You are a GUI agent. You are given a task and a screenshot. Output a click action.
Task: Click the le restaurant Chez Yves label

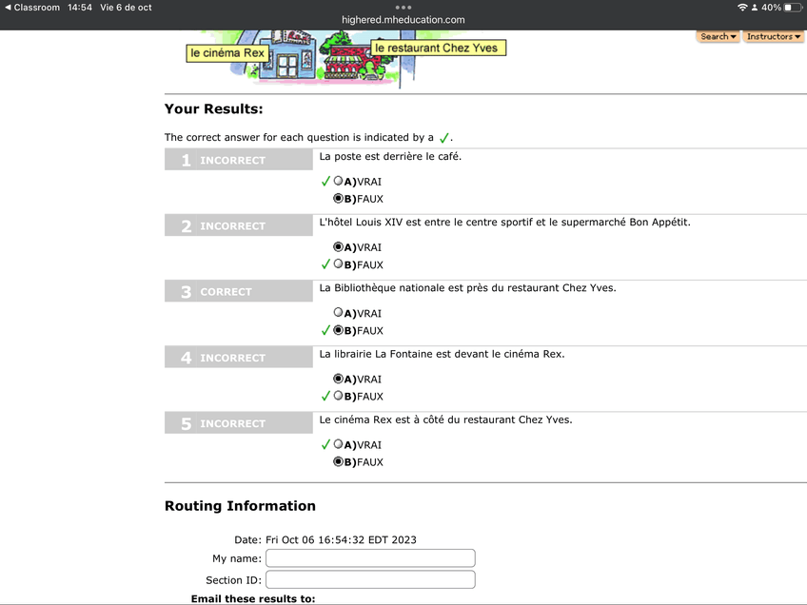click(438, 48)
